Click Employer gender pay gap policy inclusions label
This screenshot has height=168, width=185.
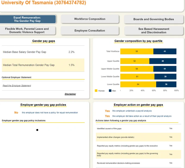24,120
